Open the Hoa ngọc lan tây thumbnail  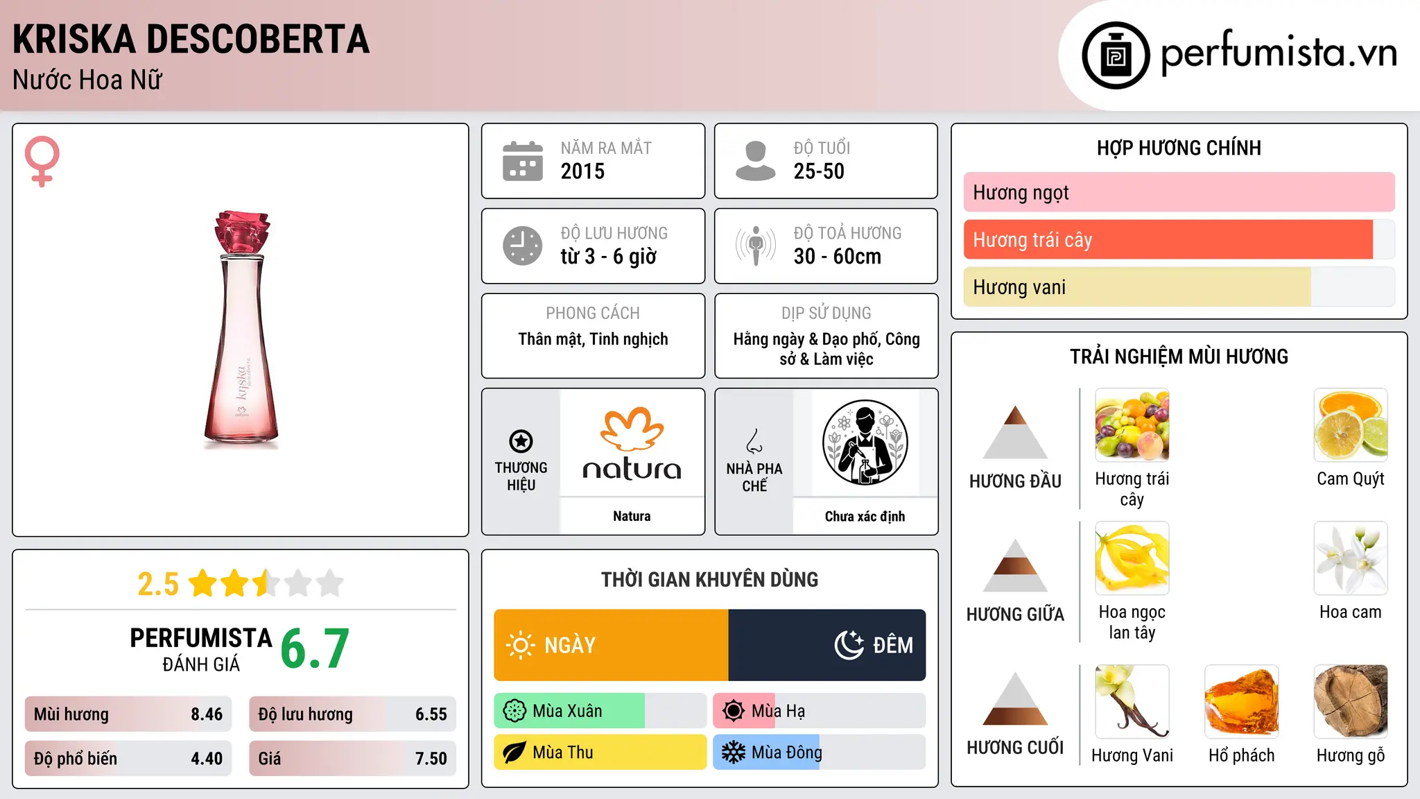[x=1132, y=558]
